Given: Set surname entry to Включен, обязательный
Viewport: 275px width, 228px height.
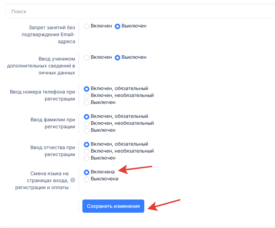Looking at the screenshot, I should (x=87, y=116).
